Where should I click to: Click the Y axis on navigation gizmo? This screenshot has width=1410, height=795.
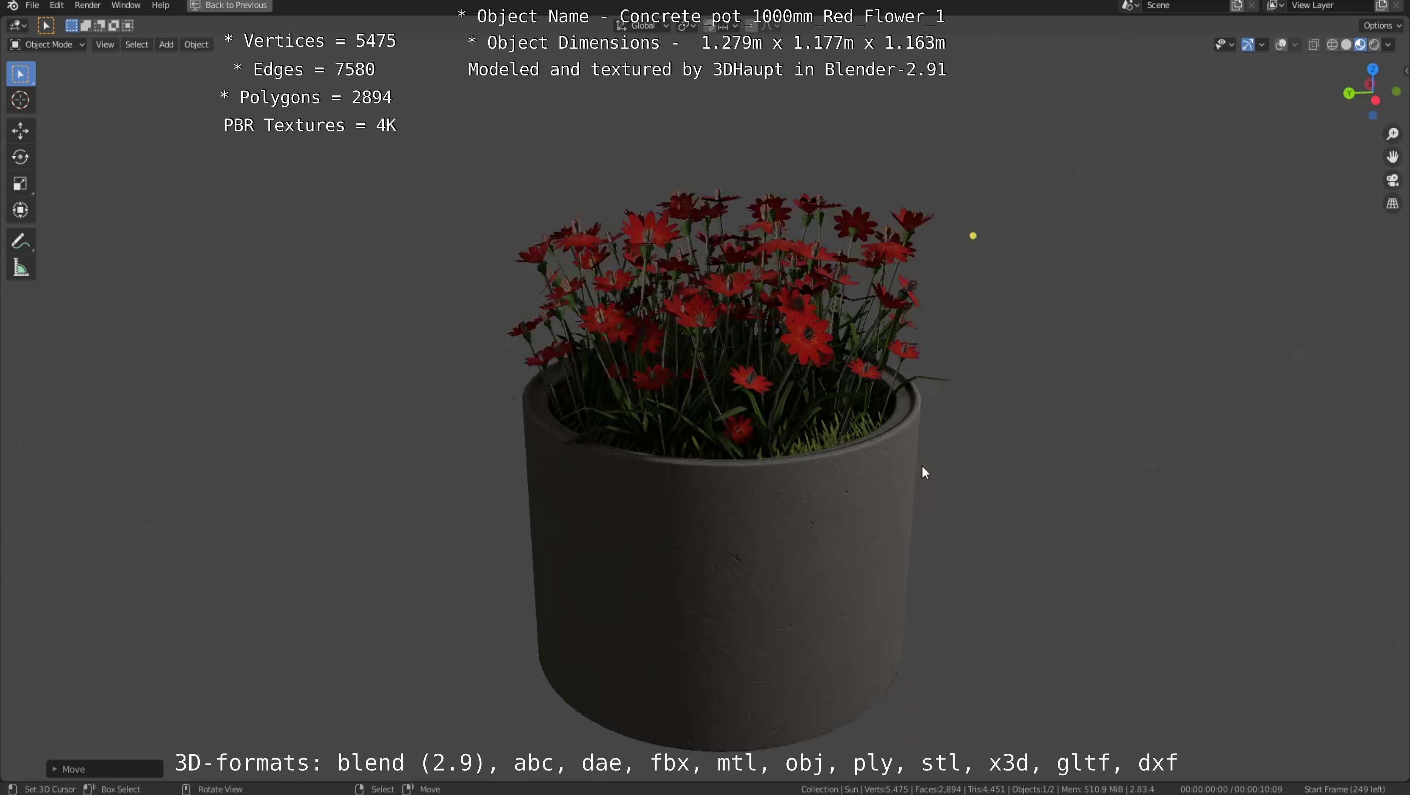coord(1349,93)
